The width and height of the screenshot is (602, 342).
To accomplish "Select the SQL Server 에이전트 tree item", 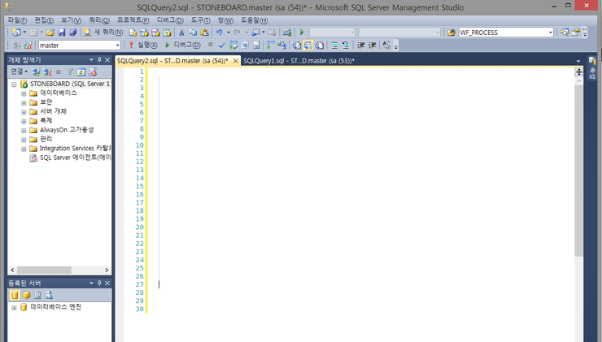I will click(x=75, y=158).
